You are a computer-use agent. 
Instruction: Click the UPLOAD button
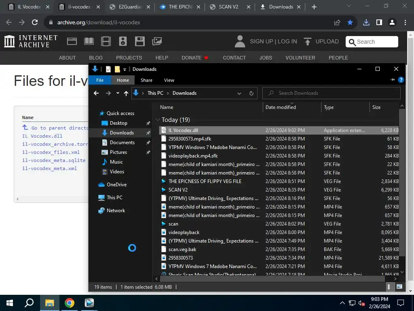click(x=321, y=42)
